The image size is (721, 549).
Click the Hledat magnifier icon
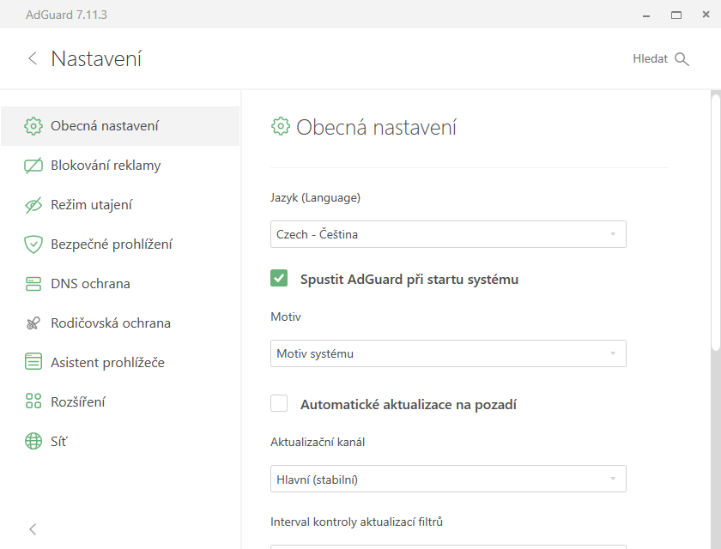(x=682, y=59)
